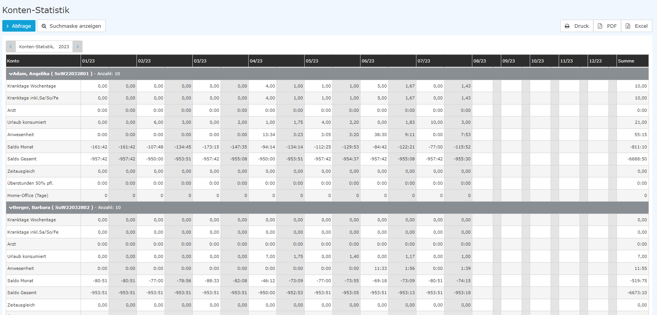The width and height of the screenshot is (657, 315).
Task: Click the Summe column header
Action: pyautogui.click(x=633, y=61)
